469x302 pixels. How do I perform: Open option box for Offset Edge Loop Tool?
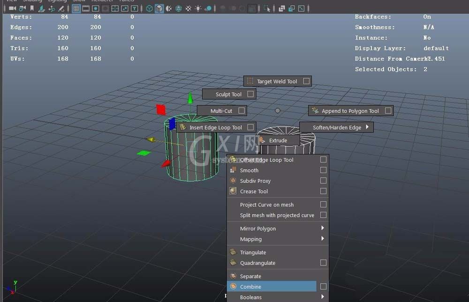(323, 160)
